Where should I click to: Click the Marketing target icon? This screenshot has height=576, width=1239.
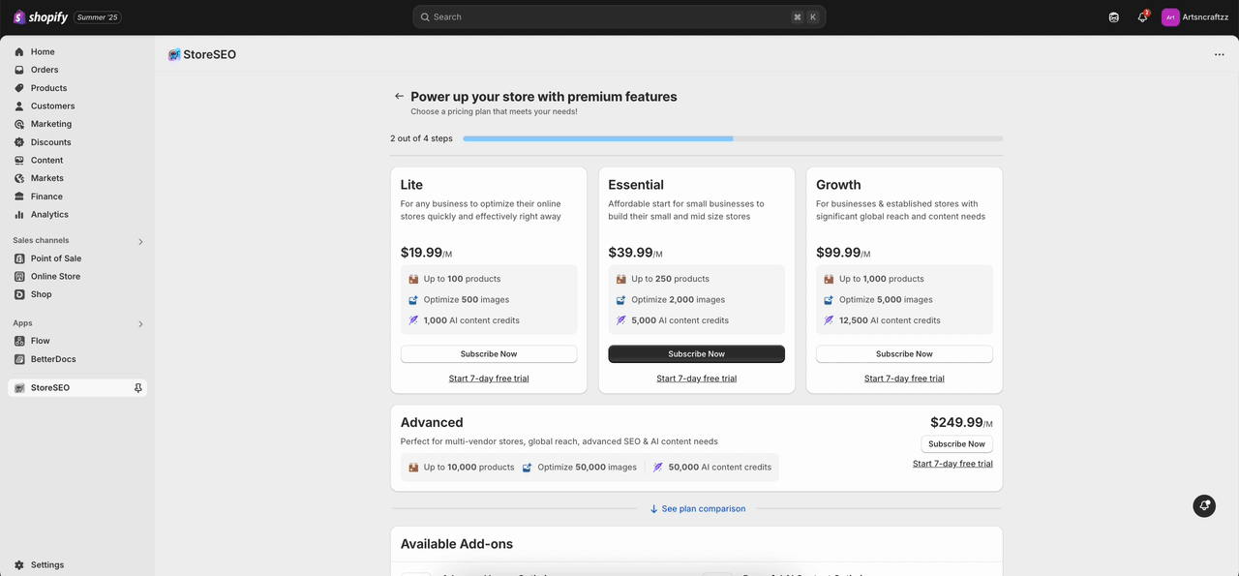pyautogui.click(x=19, y=124)
